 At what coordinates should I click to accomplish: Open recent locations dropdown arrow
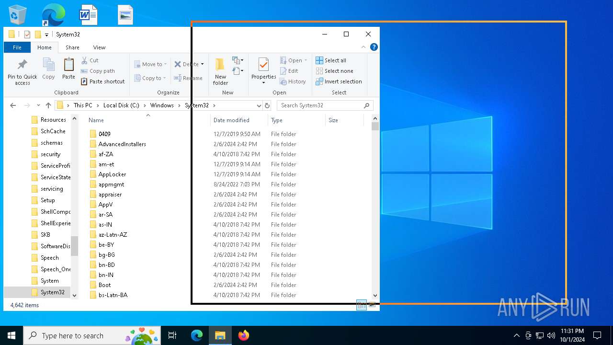[38, 105]
